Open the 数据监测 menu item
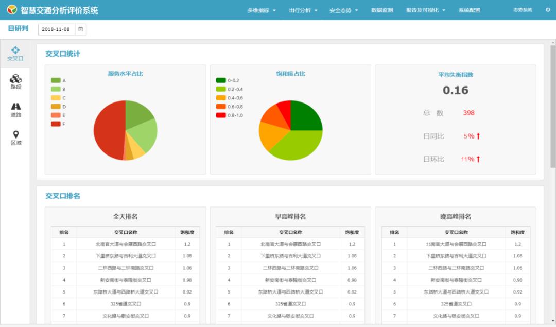Screen dimensions: 556x327 click(382, 10)
